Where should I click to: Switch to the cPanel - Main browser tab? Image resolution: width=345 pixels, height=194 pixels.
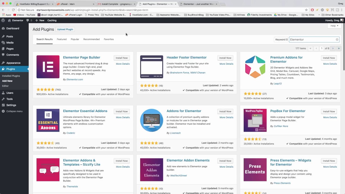pos(75,4)
